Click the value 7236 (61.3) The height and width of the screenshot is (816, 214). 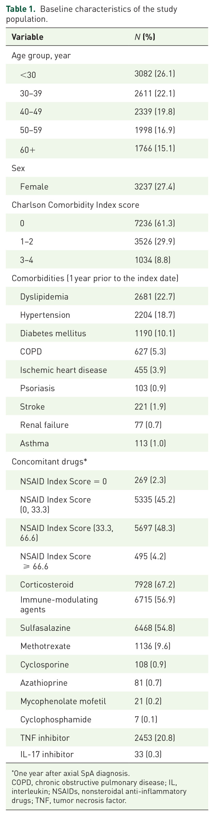pyautogui.click(x=155, y=223)
